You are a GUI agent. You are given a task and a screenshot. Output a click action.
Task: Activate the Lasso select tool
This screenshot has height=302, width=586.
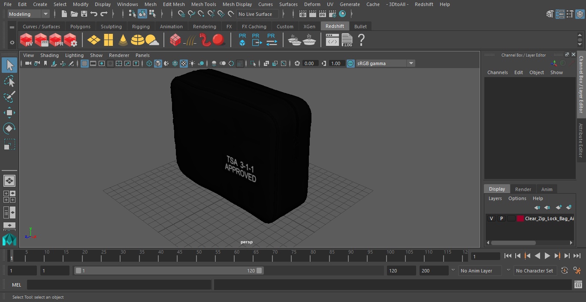click(9, 81)
